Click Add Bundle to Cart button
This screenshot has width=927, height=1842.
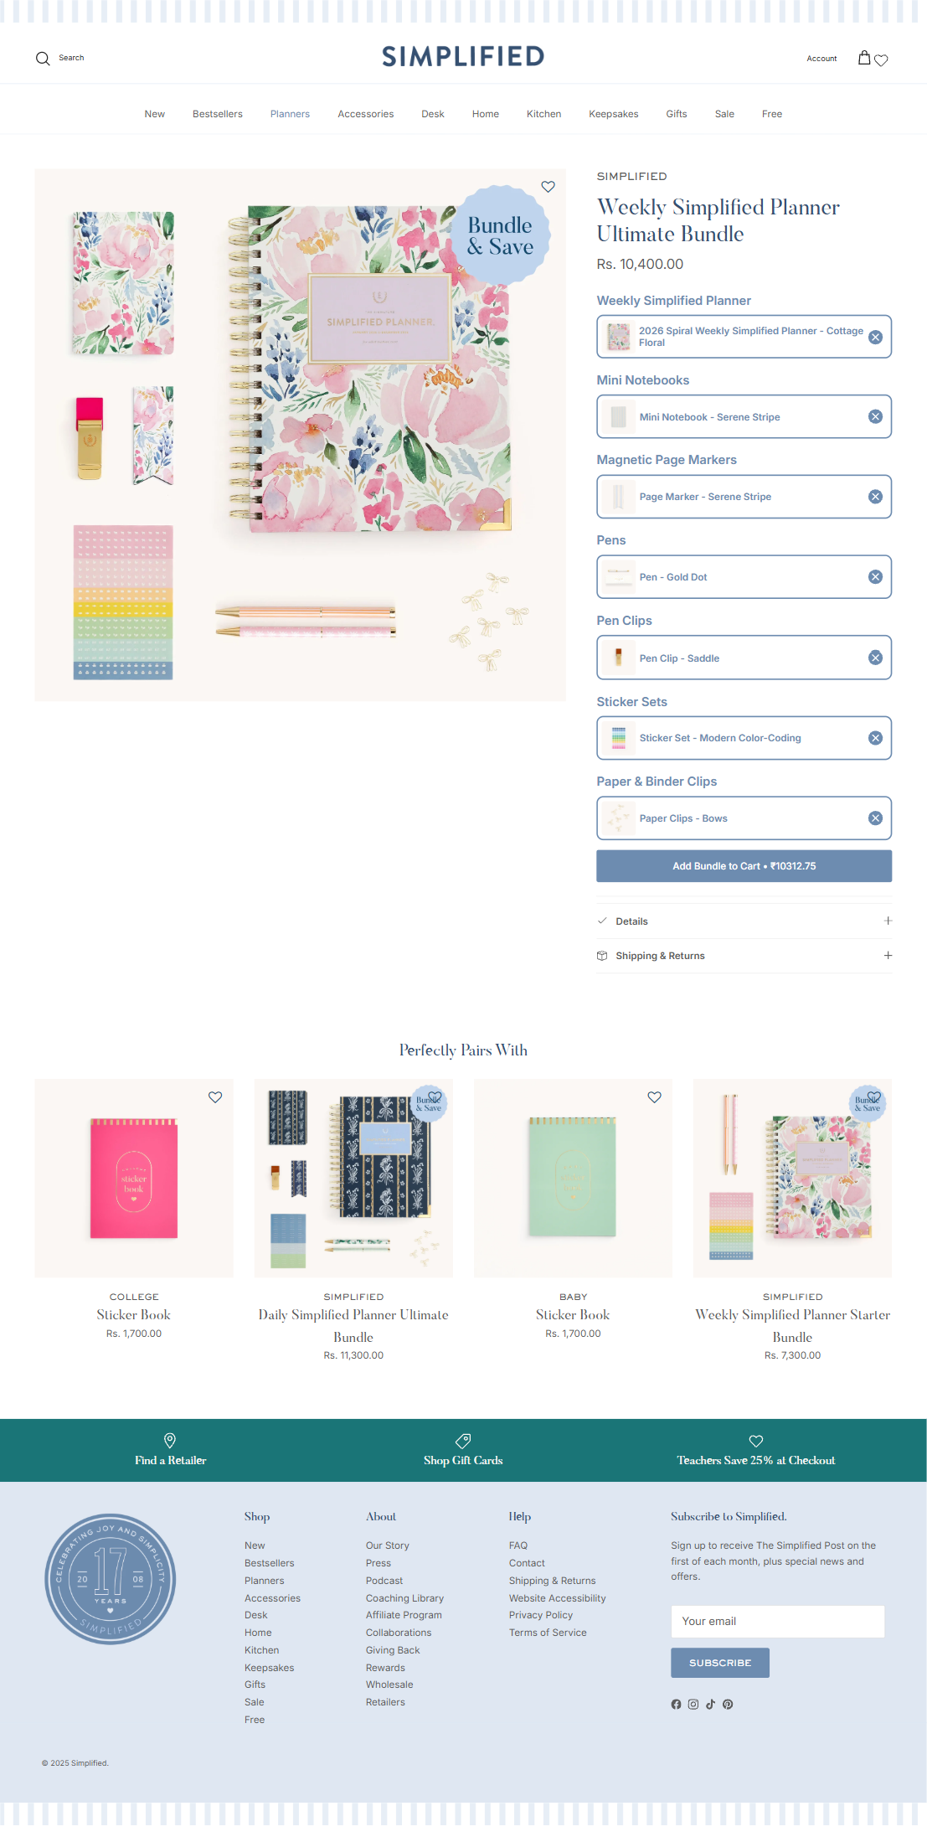coord(744,866)
